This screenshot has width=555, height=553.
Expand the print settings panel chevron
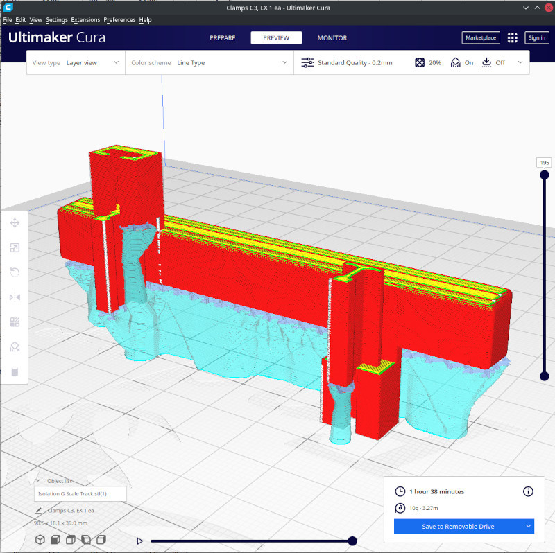(x=520, y=62)
